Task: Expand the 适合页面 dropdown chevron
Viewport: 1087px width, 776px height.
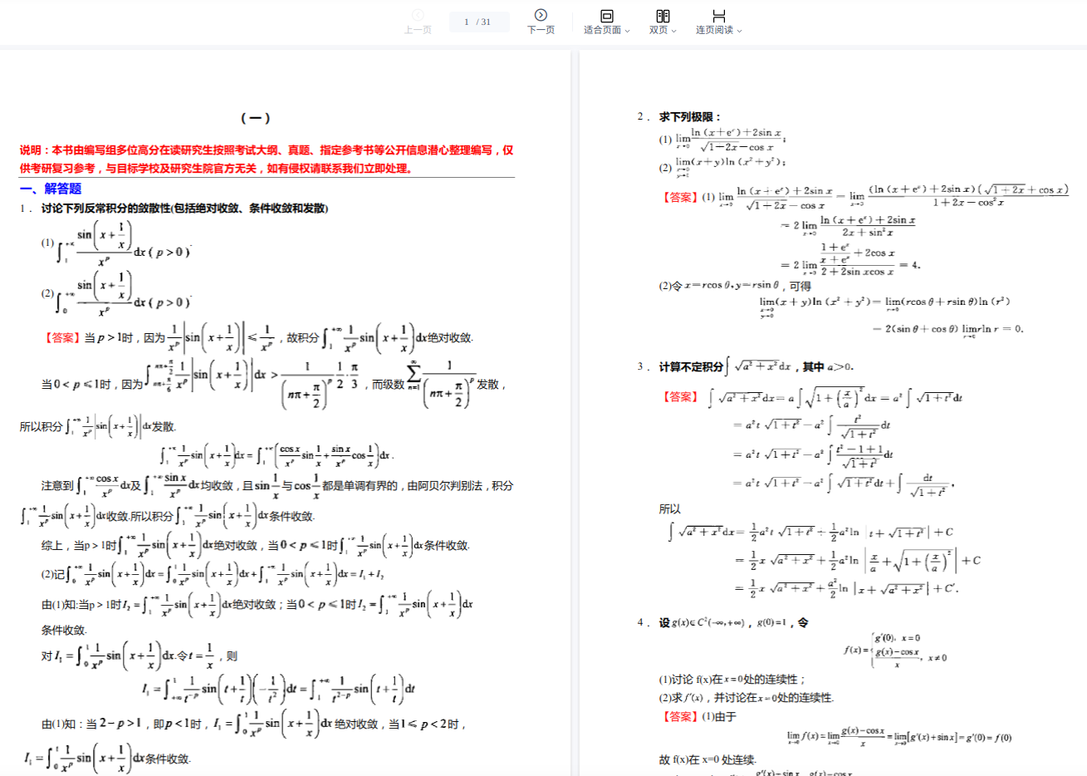Action: pyautogui.click(x=628, y=31)
